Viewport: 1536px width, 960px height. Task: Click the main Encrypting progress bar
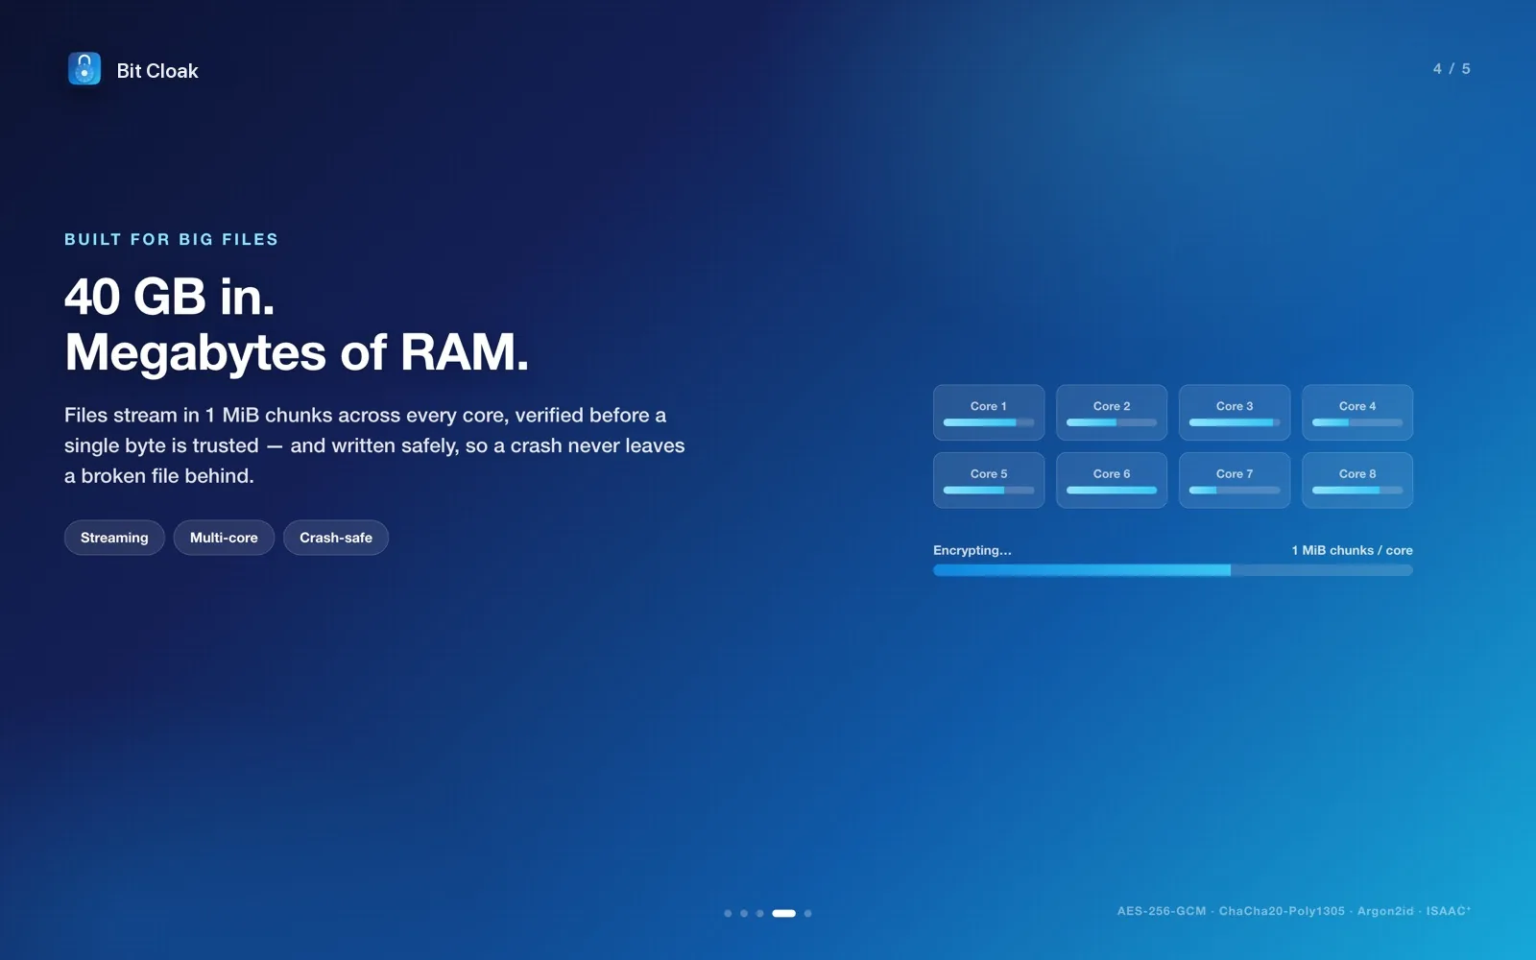pyautogui.click(x=1173, y=570)
